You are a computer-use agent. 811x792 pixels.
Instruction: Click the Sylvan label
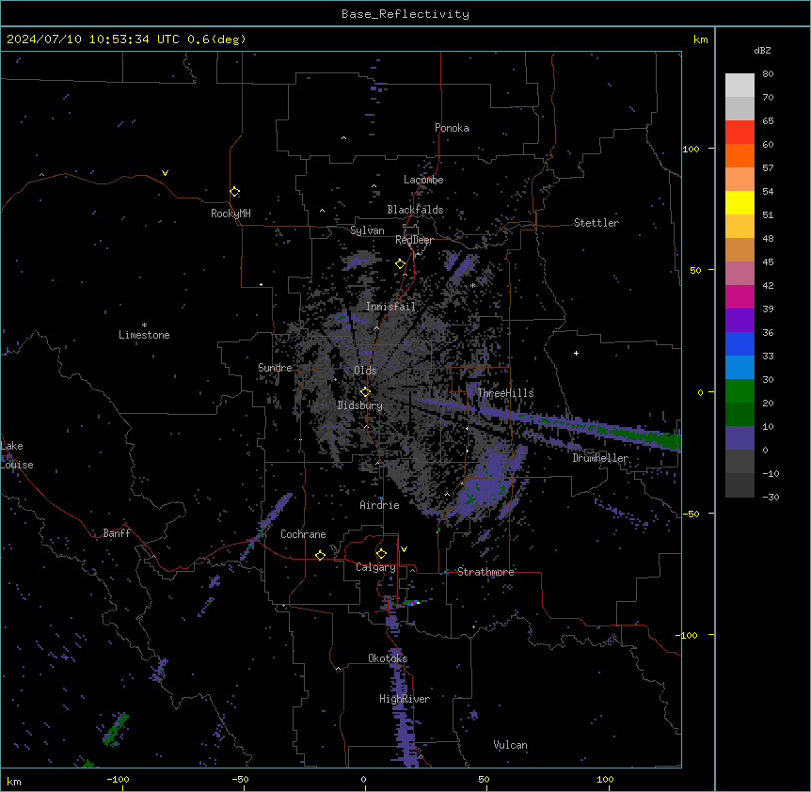tap(367, 230)
